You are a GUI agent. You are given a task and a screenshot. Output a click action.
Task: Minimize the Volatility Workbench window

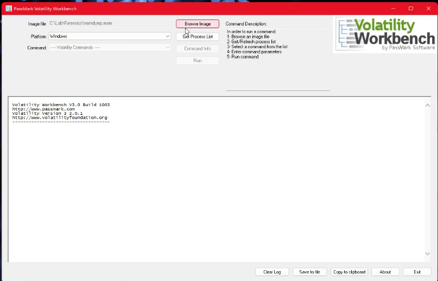click(x=393, y=9)
